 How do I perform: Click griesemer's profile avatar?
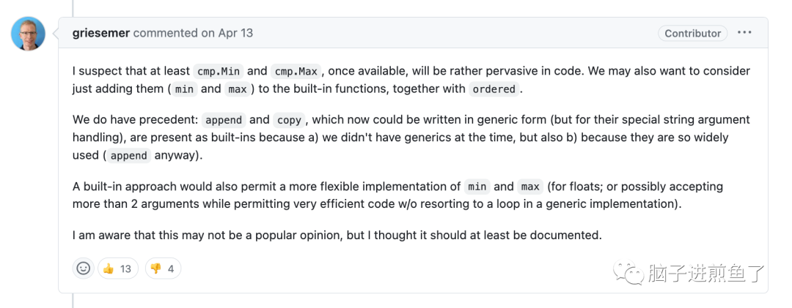tap(29, 34)
